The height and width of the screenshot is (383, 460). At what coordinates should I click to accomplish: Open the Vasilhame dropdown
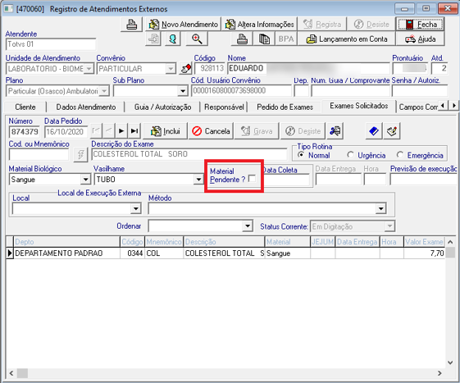tap(198, 180)
